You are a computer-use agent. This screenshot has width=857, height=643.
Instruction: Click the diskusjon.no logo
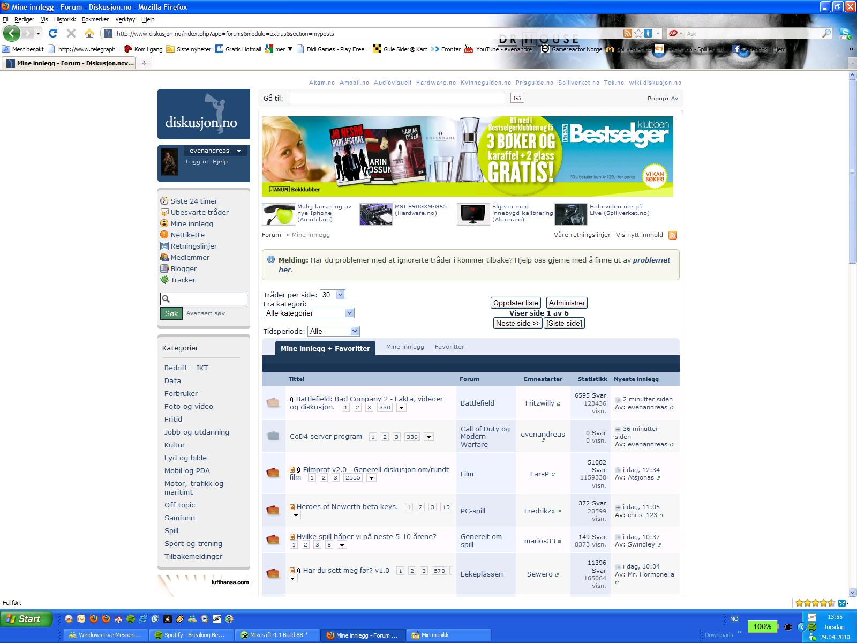pos(204,114)
